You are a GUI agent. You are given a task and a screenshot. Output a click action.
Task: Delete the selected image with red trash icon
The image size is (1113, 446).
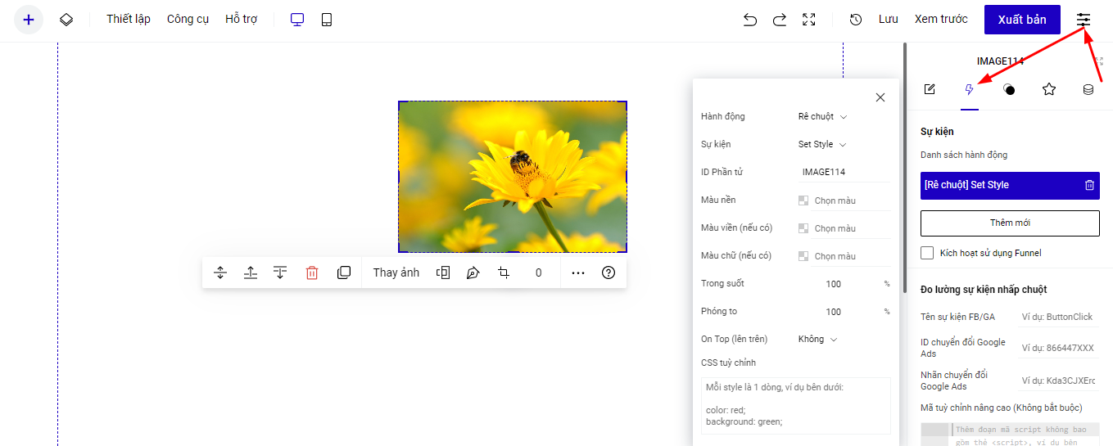coord(312,273)
